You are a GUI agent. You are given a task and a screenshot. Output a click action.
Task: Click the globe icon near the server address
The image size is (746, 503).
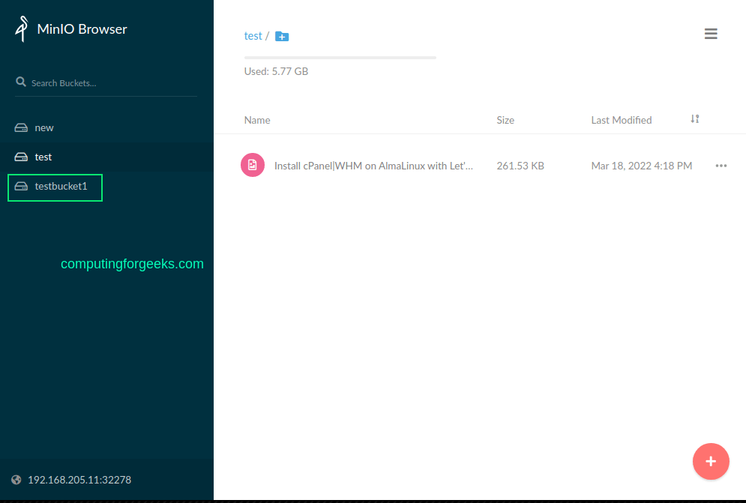tap(16, 479)
